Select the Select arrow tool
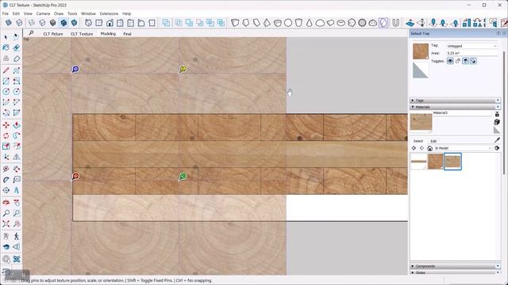 coord(6,37)
